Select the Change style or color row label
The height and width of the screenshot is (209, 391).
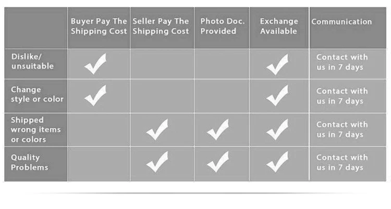click(x=37, y=94)
